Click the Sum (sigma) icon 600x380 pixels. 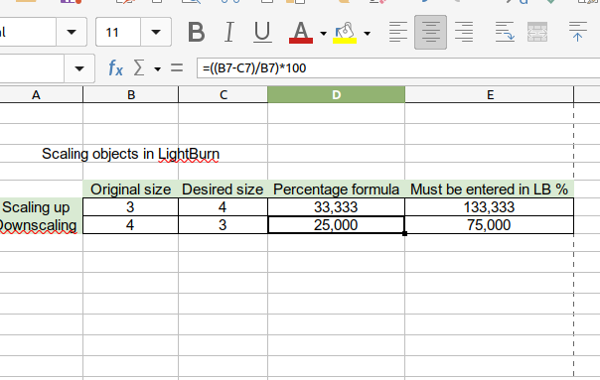pos(139,68)
